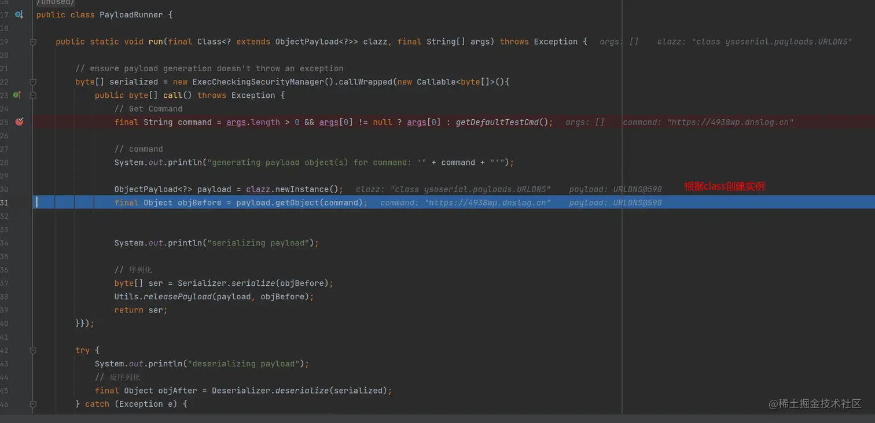The height and width of the screenshot is (423, 875).
Task: Click the callWrapped method call
Action: [365, 82]
